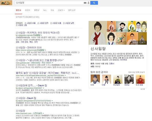This screenshot has height=121, width=152.
Task: Open the 엔하위키 미러 result
Action: (x=29, y=48)
